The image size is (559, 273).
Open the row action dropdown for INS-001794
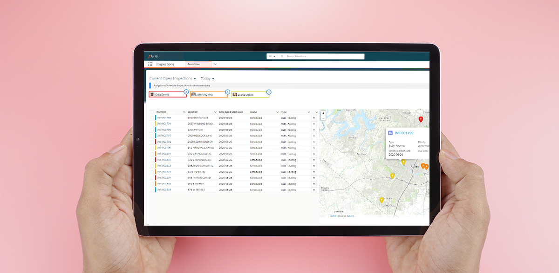[x=314, y=124]
